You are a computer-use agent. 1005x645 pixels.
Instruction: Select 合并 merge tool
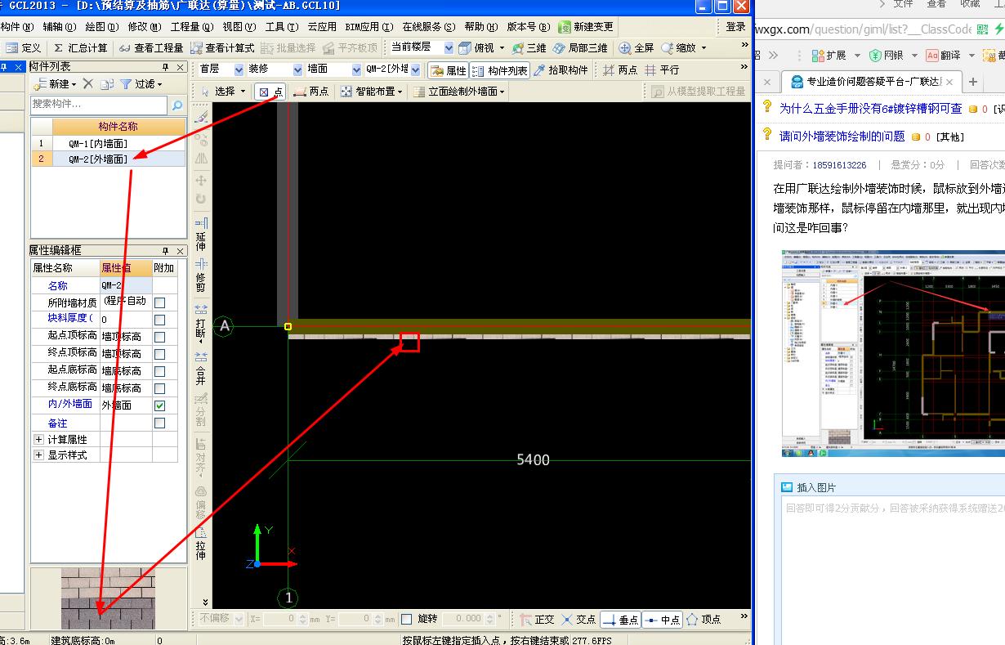pyautogui.click(x=201, y=370)
